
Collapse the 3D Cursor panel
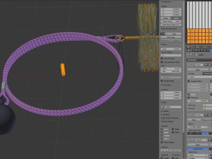[x=162, y=85]
